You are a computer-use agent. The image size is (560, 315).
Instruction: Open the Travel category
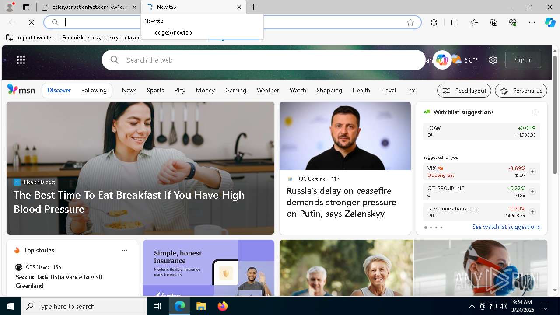tap(388, 90)
